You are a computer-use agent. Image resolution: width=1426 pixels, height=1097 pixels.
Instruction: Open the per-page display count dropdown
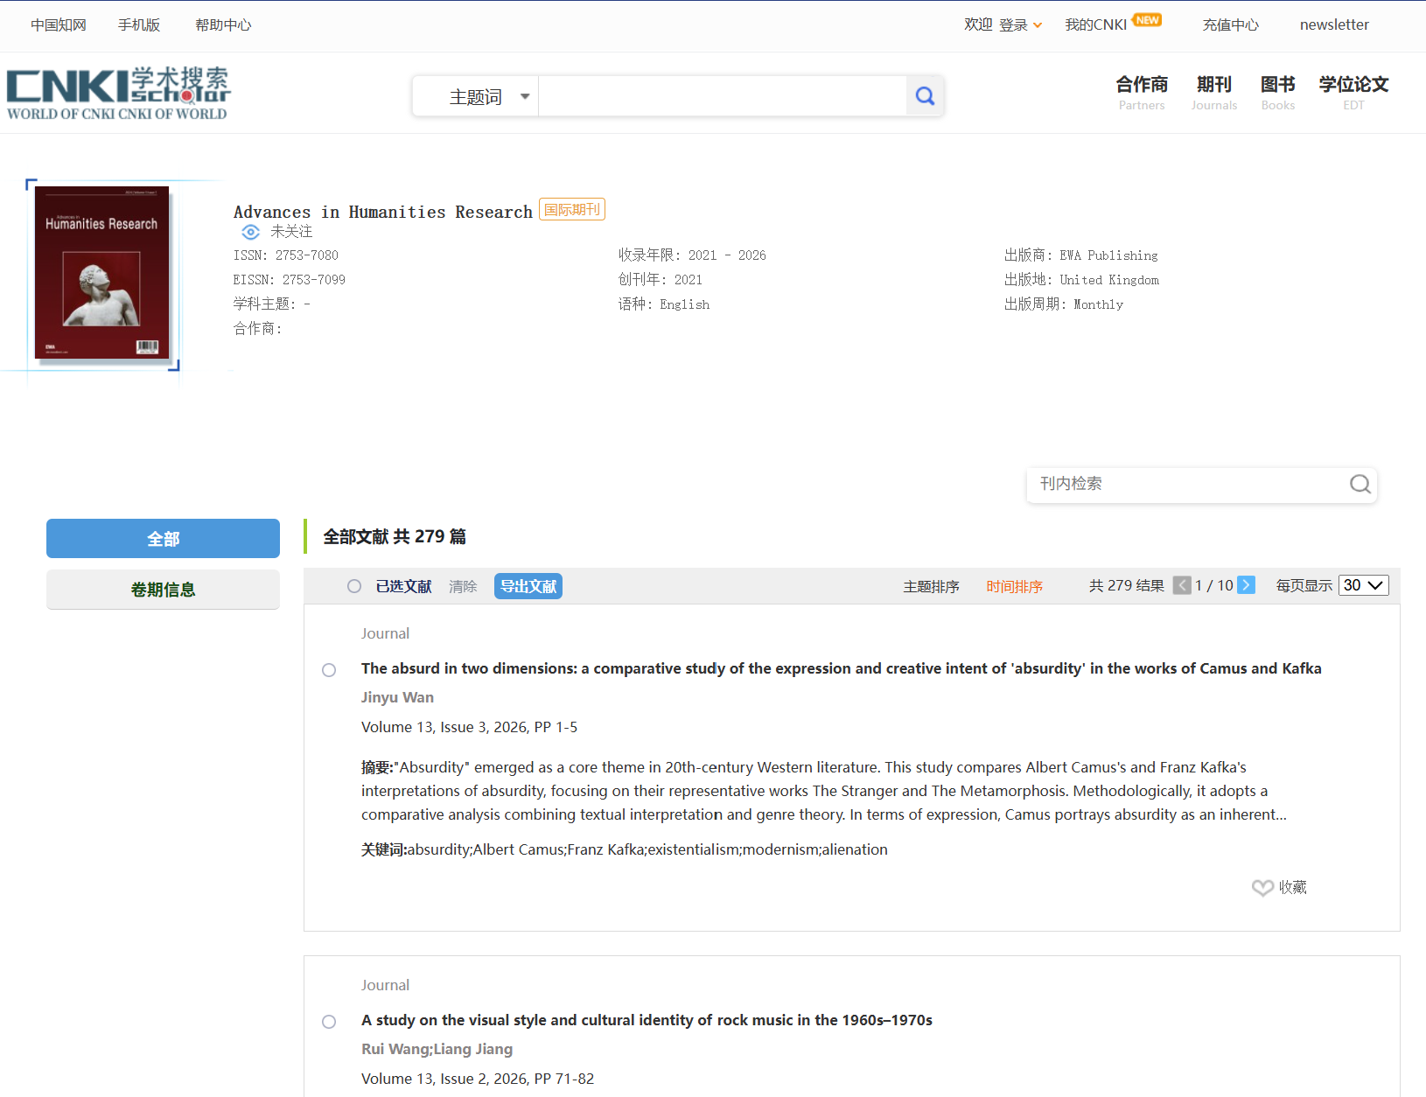point(1363,585)
